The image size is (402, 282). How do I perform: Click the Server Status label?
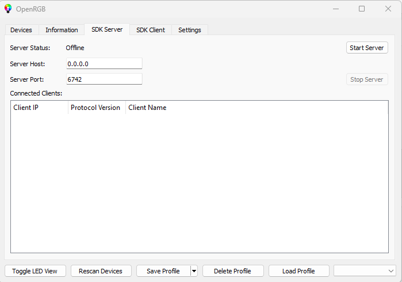pos(30,48)
